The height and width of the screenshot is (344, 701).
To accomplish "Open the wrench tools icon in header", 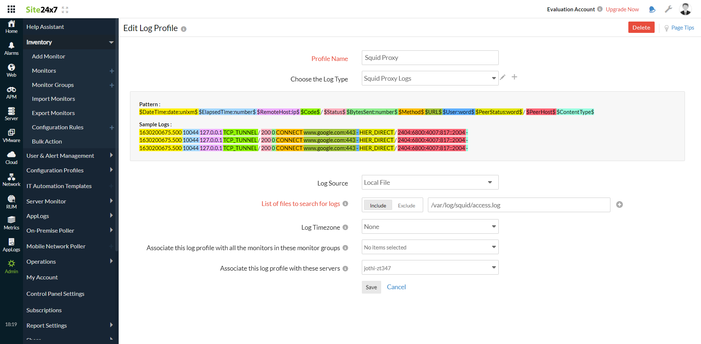I will [668, 9].
